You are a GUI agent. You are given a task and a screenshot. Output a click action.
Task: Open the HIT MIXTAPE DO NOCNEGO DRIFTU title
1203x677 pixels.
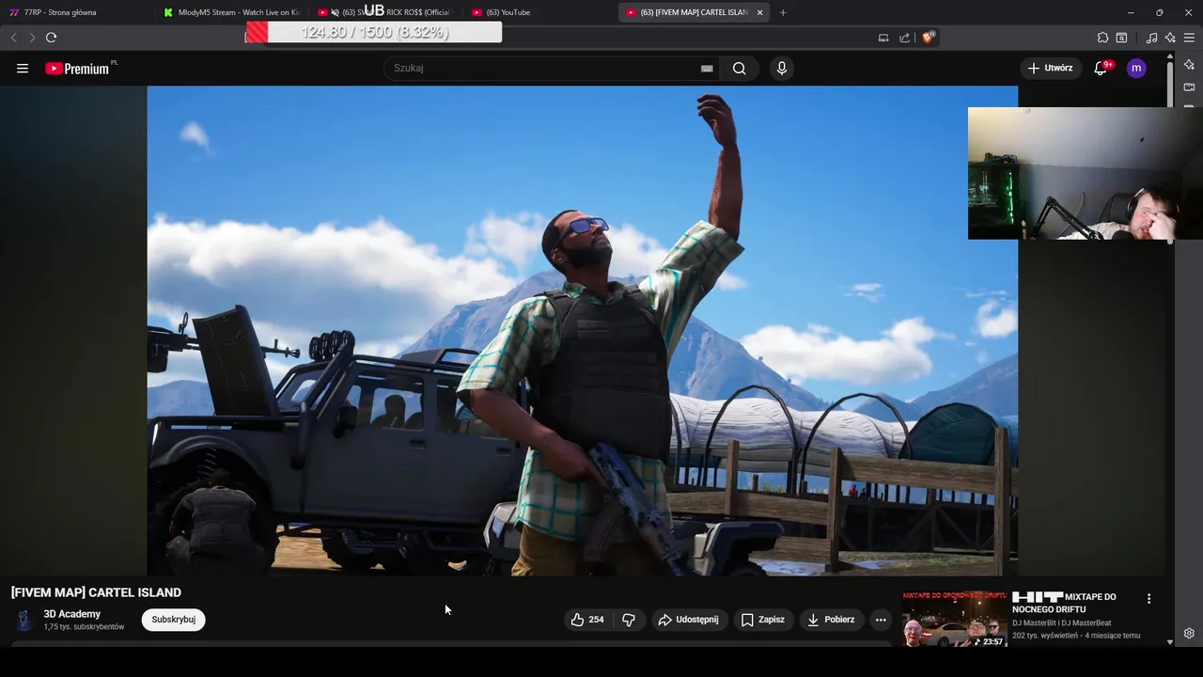click(x=1064, y=604)
